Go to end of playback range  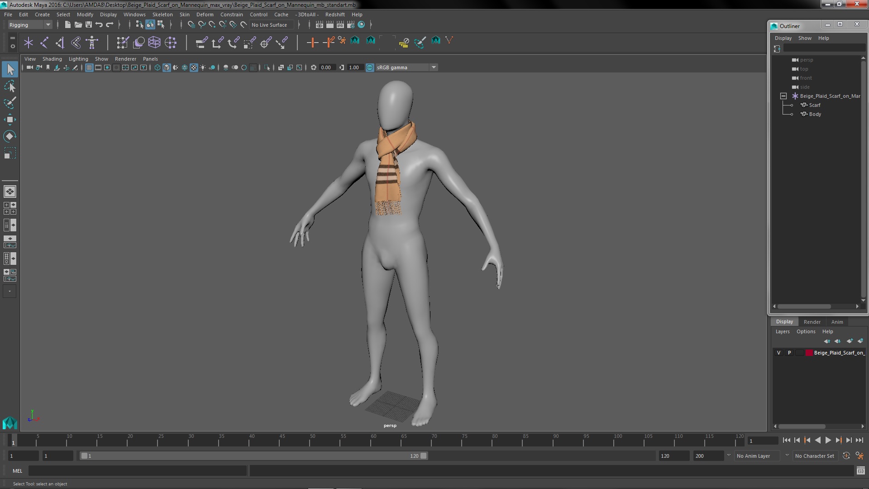tap(859, 440)
